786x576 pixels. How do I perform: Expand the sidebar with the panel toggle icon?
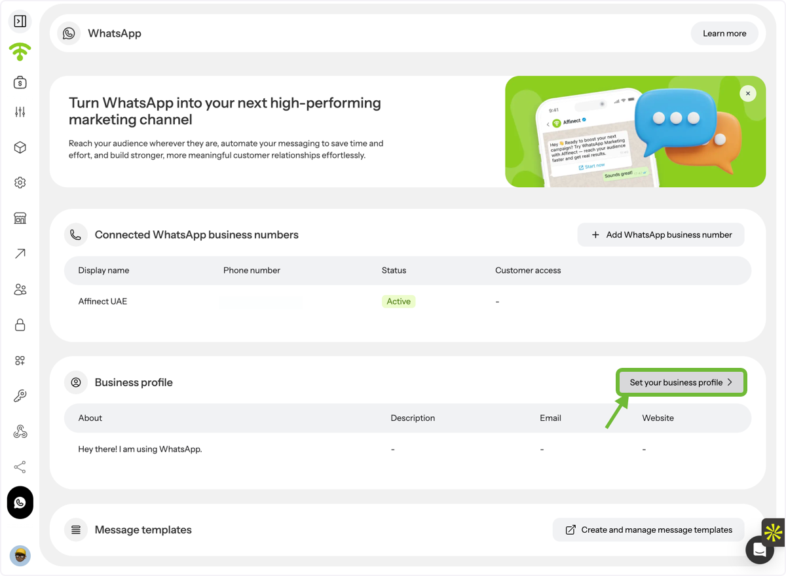point(20,22)
